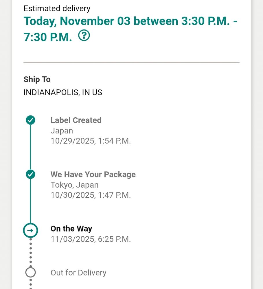This screenshot has width=263, height=289.
Task: Click the On the Way arrow icon
Action: [30, 230]
